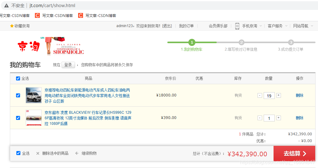Expand the 网站导航 dropdown menu
This screenshot has height=168, width=318.
tap(312, 26)
